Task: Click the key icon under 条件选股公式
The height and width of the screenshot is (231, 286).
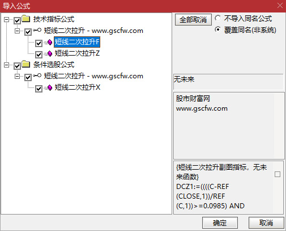Action: [x=37, y=75]
